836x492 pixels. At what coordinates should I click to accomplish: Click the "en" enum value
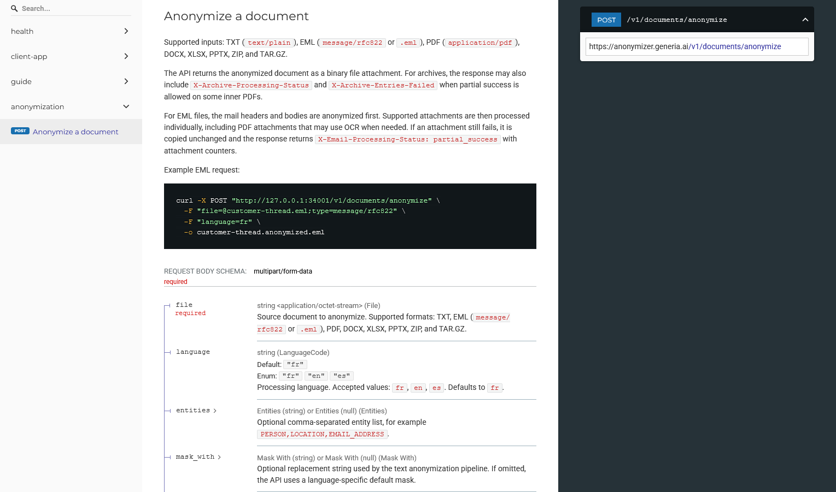[x=316, y=376]
